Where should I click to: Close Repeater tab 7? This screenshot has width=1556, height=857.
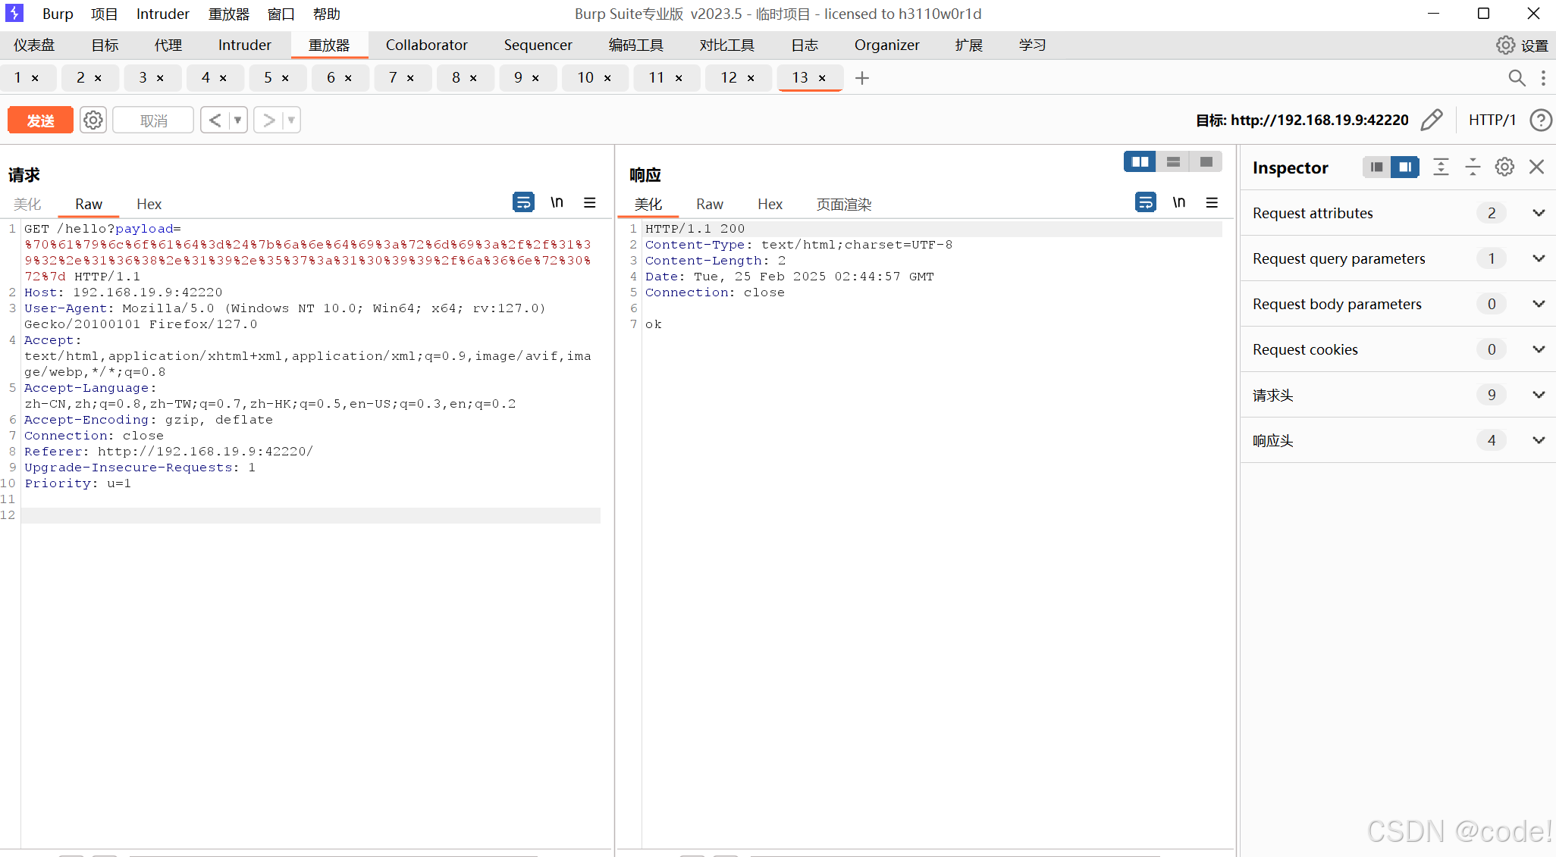pyautogui.click(x=410, y=78)
